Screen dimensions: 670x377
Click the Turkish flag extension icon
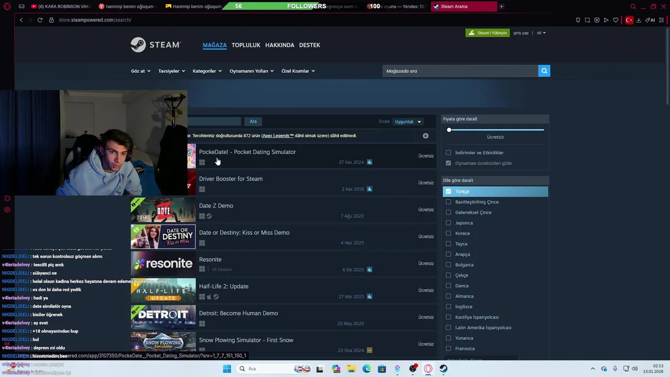(629, 20)
